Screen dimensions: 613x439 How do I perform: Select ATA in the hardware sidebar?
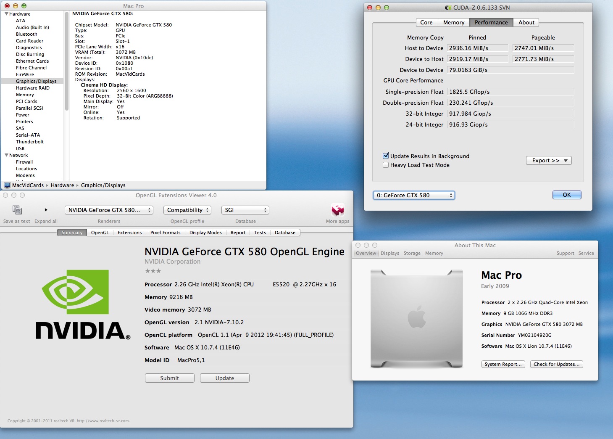[21, 21]
